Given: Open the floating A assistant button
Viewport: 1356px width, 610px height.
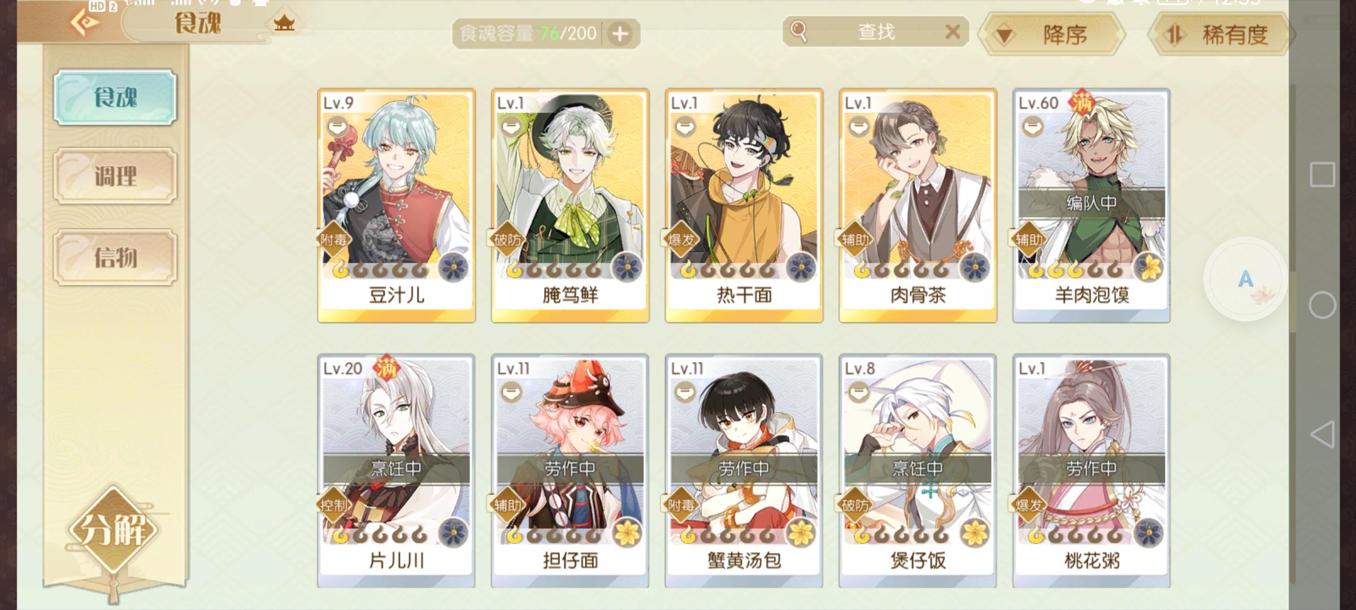Looking at the screenshot, I should 1245,279.
